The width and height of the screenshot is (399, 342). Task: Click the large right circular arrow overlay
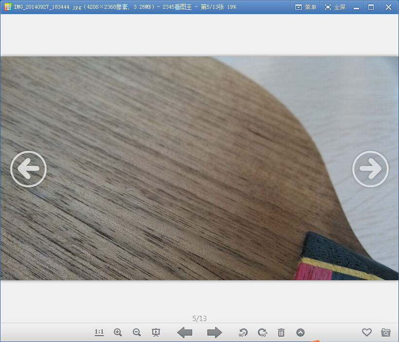(x=370, y=169)
